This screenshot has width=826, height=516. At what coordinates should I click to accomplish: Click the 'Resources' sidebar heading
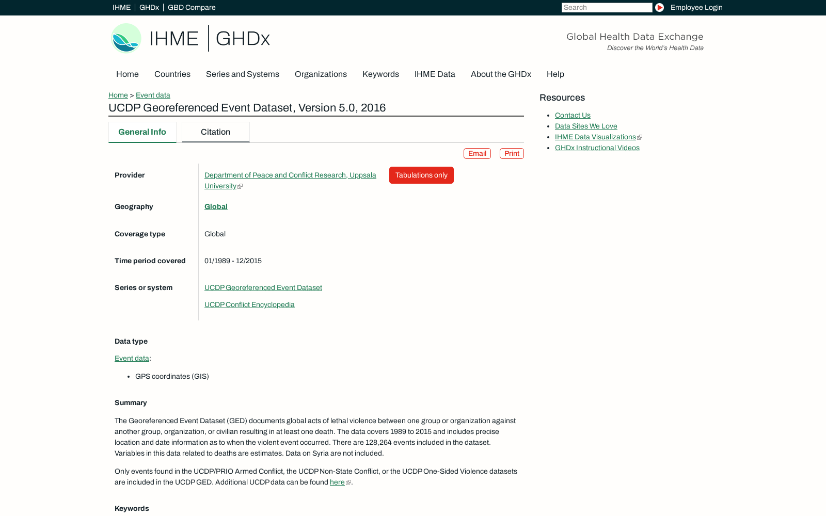pyautogui.click(x=562, y=98)
